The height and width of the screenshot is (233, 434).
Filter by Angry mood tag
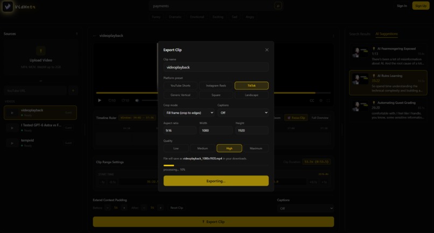[x=250, y=17]
